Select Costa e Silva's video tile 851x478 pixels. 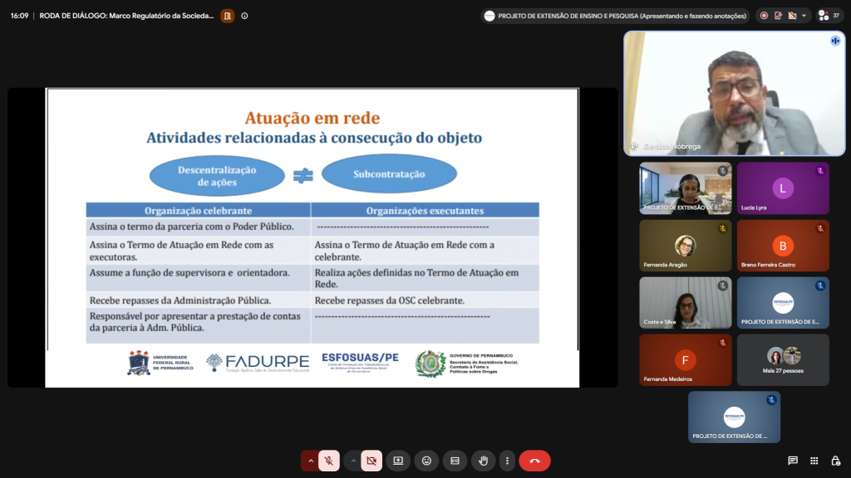pyautogui.click(x=686, y=302)
